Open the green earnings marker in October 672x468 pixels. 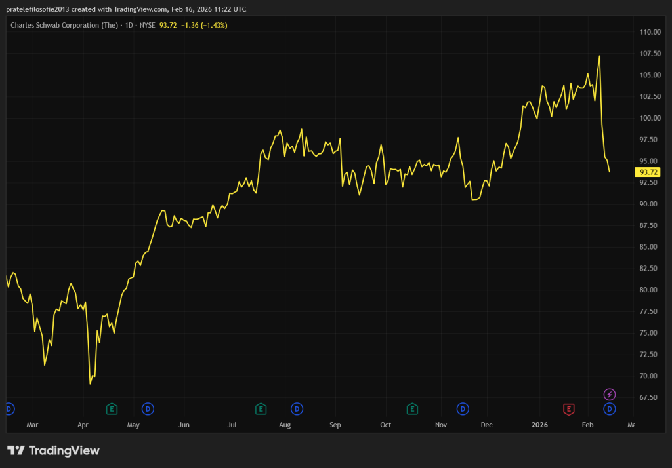coord(412,409)
